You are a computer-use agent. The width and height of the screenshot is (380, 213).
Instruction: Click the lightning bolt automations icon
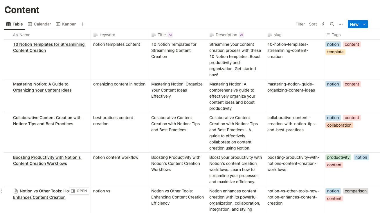[323, 24]
